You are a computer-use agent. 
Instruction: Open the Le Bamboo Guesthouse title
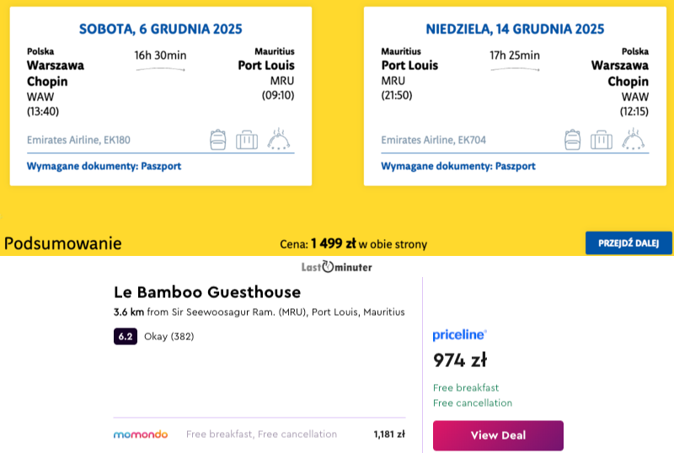pos(206,292)
